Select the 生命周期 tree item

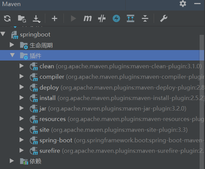click(x=41, y=45)
